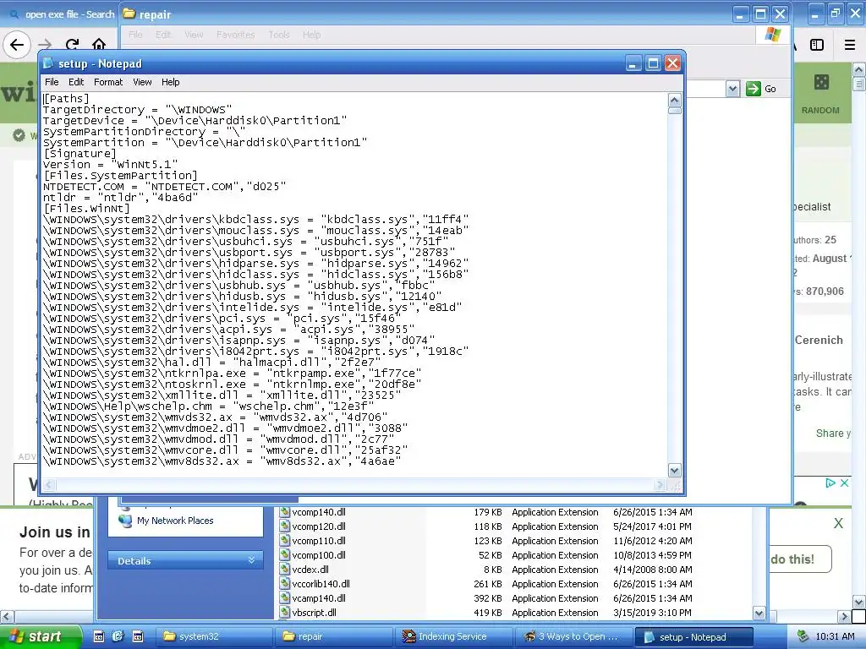Open browser hamburger menu
This screenshot has width=866, height=649.
tap(850, 46)
